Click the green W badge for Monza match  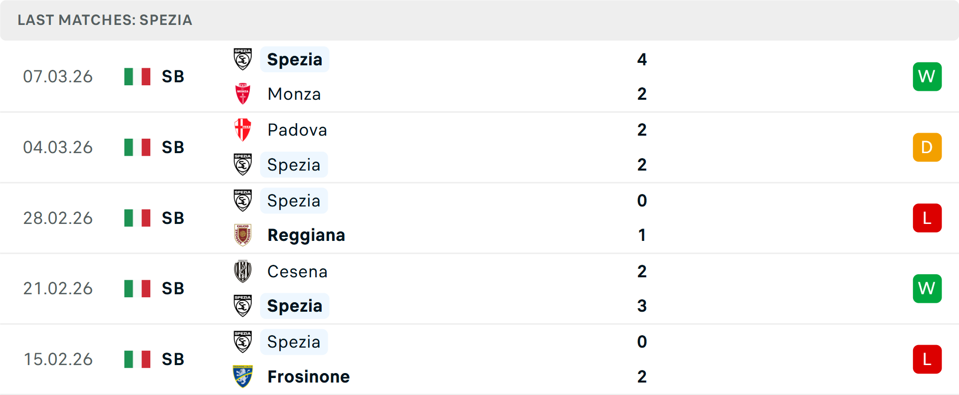tap(927, 76)
